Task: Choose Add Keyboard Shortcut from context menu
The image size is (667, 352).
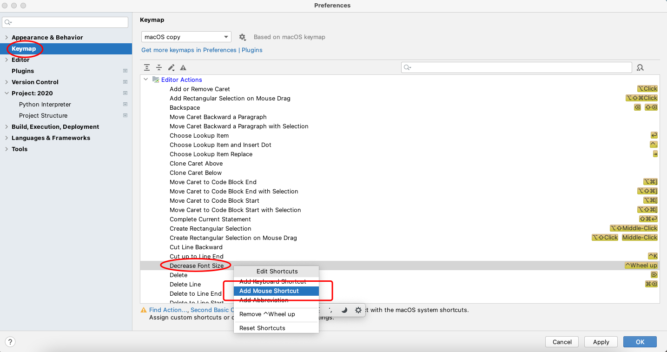Action: (x=276, y=281)
